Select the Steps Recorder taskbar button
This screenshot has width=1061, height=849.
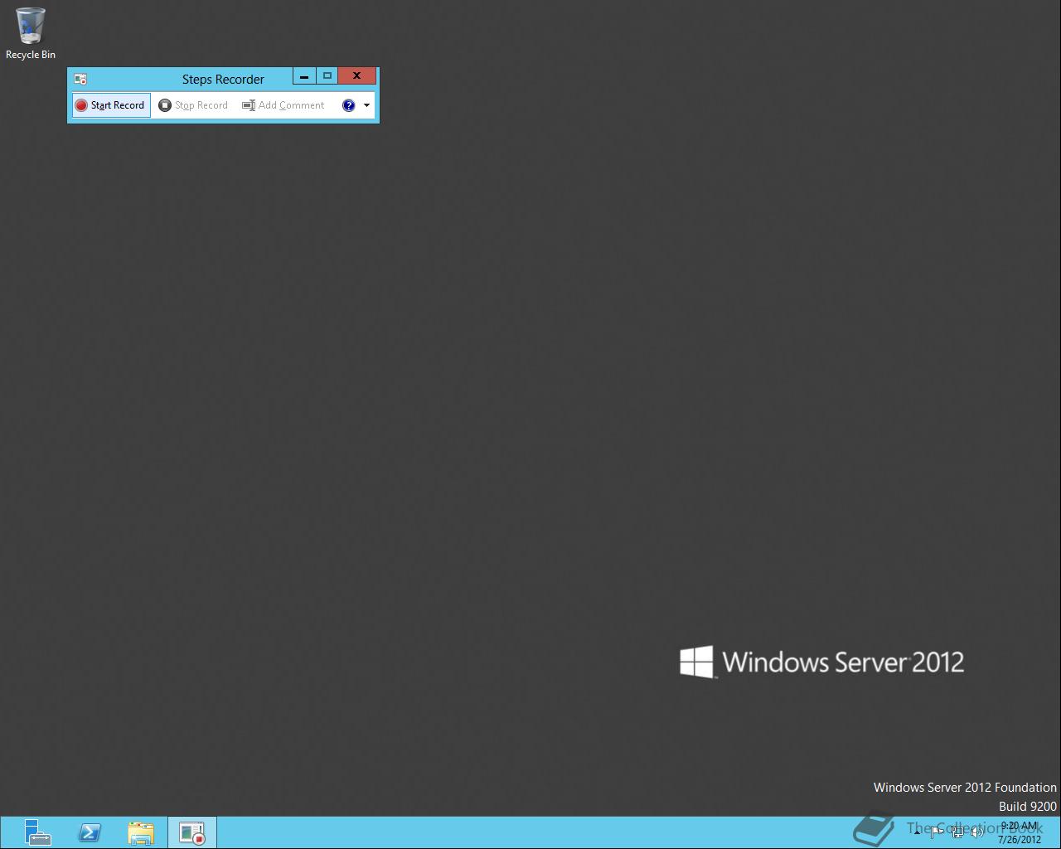pos(192,832)
